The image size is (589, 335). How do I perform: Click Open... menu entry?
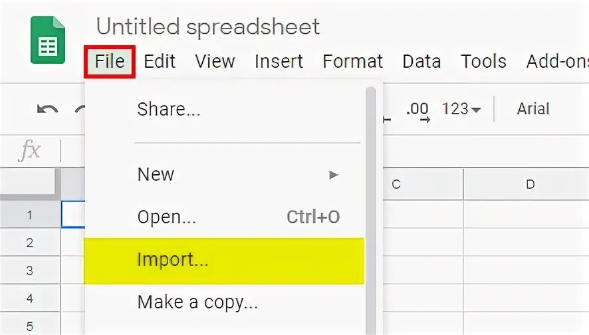click(x=166, y=217)
